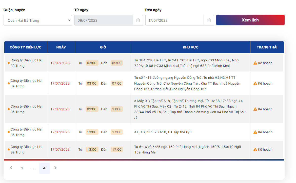Click warning icon in Hồng Mai row

(x=255, y=149)
